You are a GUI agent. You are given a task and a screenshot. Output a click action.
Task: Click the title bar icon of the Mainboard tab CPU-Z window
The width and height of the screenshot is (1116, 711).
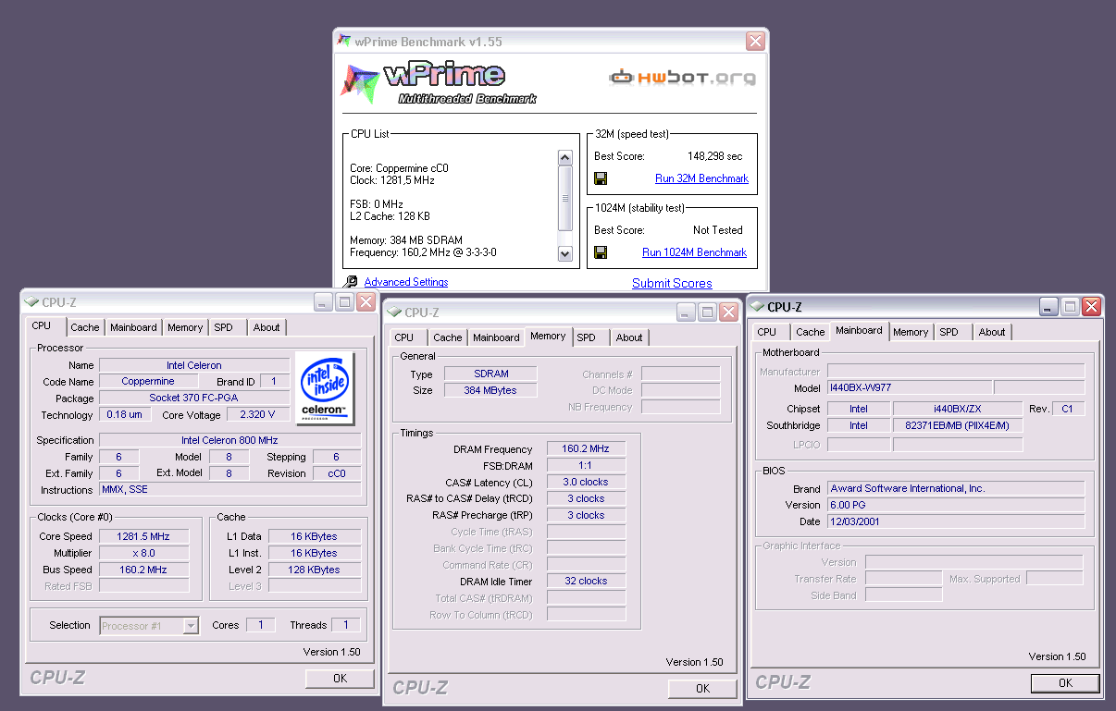[x=757, y=306]
